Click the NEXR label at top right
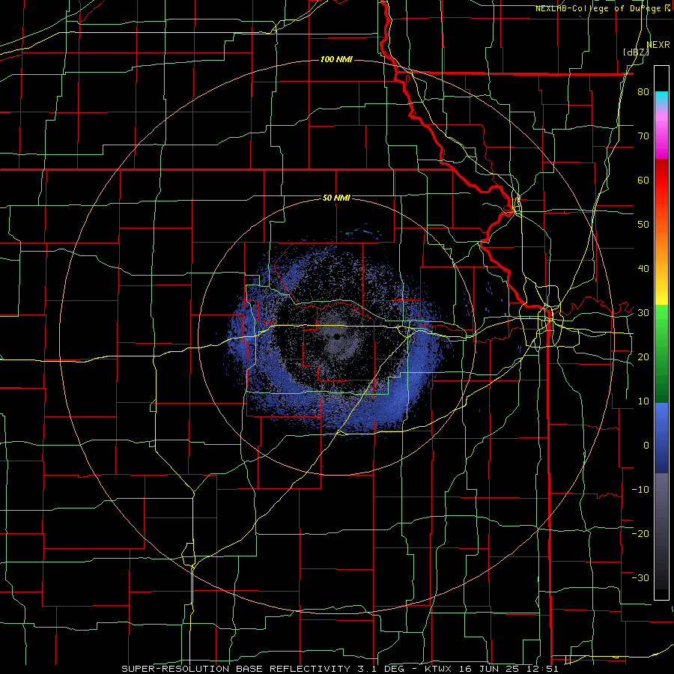 pyautogui.click(x=658, y=45)
